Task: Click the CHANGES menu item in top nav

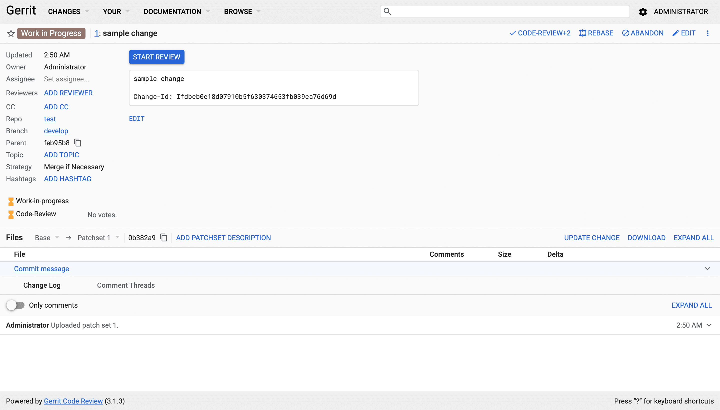Action: [64, 11]
